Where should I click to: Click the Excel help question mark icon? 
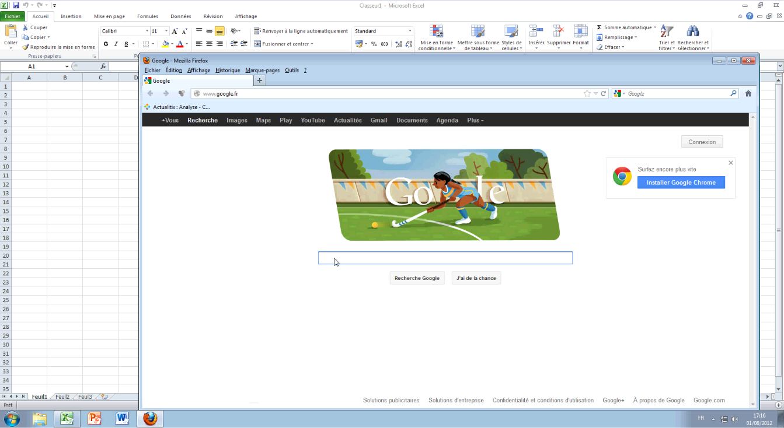point(750,16)
